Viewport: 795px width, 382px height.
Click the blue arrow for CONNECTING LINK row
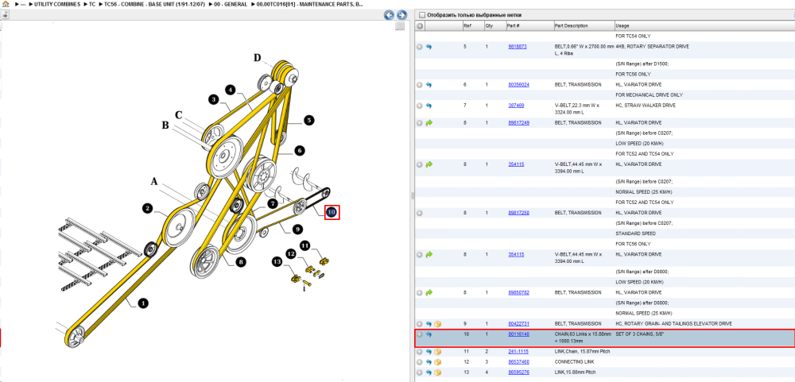(429, 362)
